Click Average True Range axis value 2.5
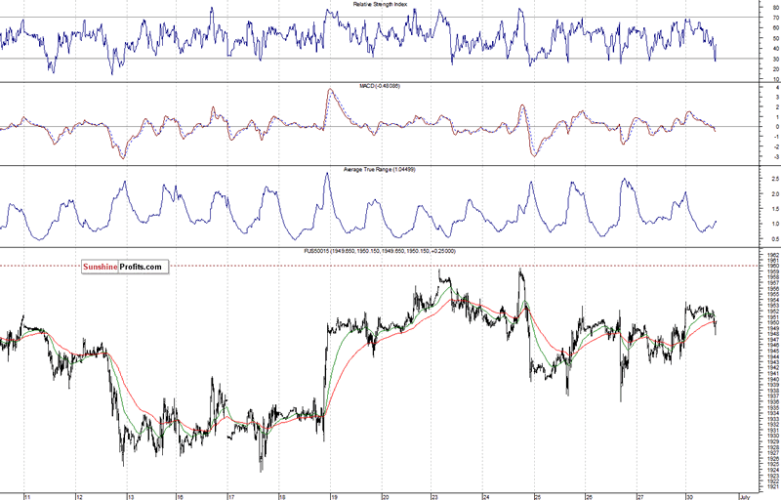This screenshot has width=781, height=500. coord(775,179)
